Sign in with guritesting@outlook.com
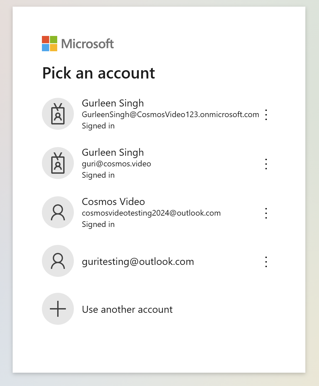The height and width of the screenshot is (386, 319). pyautogui.click(x=138, y=262)
